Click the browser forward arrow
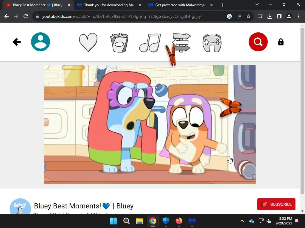 (16, 17)
